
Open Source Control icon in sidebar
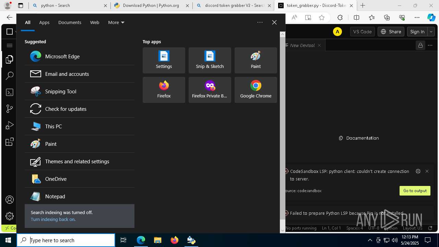(x=10, y=109)
